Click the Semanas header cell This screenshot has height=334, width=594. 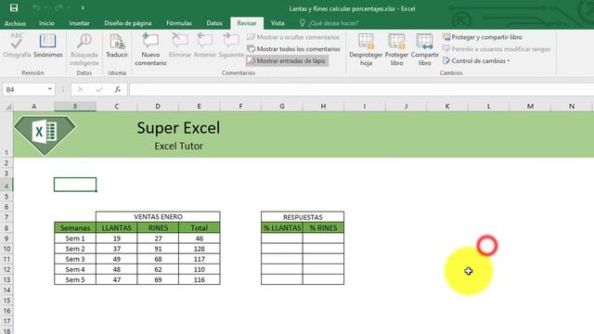tap(75, 227)
